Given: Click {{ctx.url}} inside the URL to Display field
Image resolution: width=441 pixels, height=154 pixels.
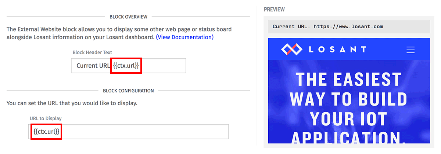Looking at the screenshot, I should [46, 131].
